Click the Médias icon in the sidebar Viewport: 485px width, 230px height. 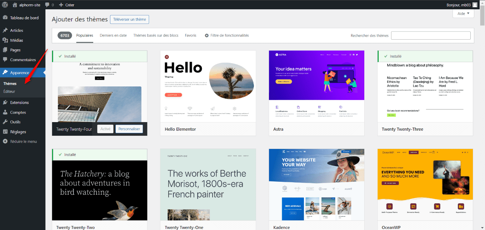(x=5, y=40)
